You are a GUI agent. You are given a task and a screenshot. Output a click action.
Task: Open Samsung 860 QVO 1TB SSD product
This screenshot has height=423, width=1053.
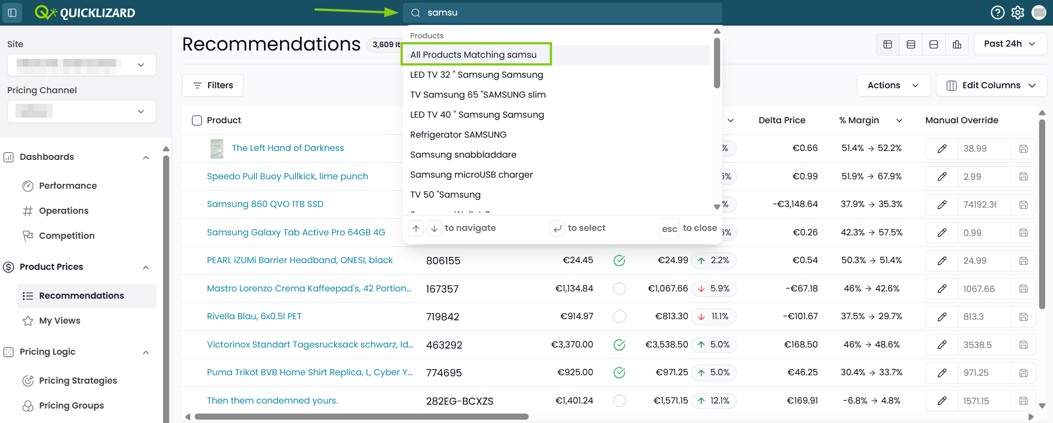tap(265, 204)
